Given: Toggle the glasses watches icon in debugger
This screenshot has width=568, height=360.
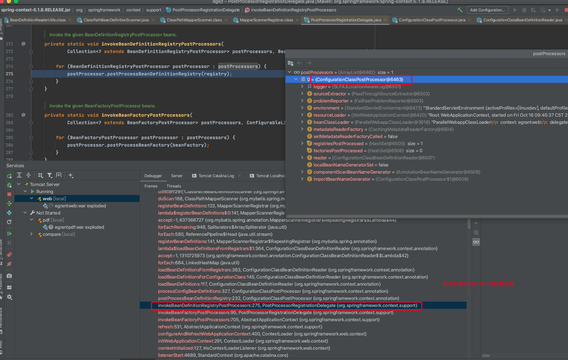Looking at the screenshot, I should 476,242.
